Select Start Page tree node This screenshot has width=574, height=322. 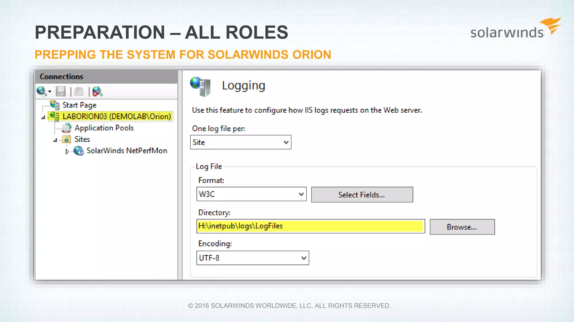click(x=79, y=105)
